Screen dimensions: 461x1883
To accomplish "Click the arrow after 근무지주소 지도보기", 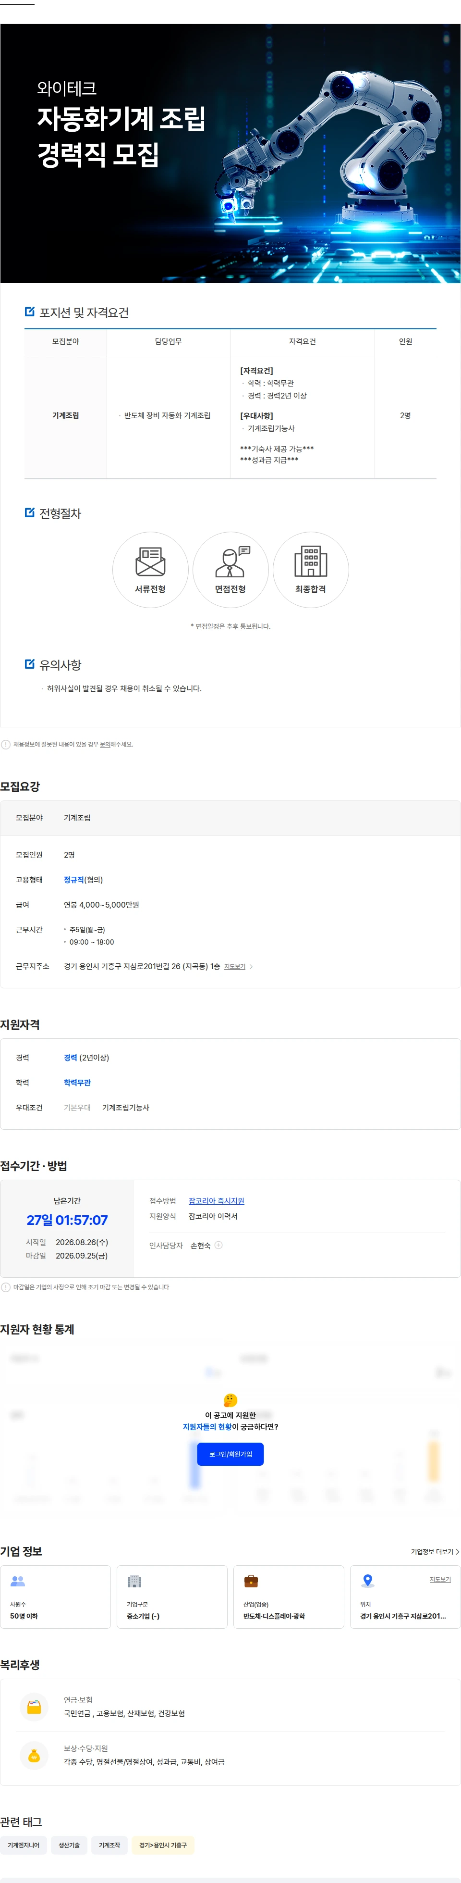I will tap(251, 966).
